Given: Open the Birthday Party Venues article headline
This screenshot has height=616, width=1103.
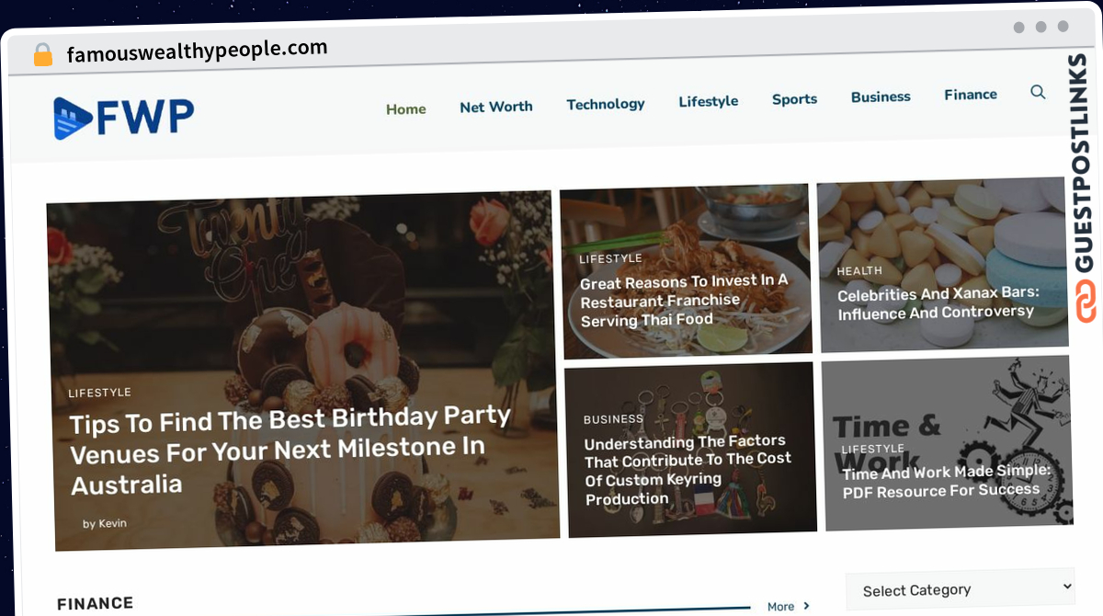Looking at the screenshot, I should click(290, 450).
